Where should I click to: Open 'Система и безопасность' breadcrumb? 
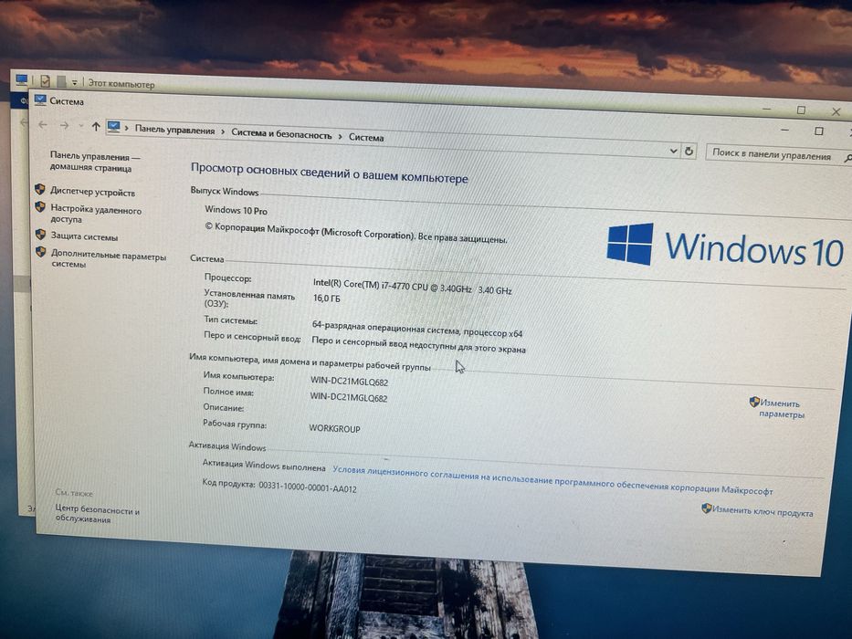click(x=281, y=133)
